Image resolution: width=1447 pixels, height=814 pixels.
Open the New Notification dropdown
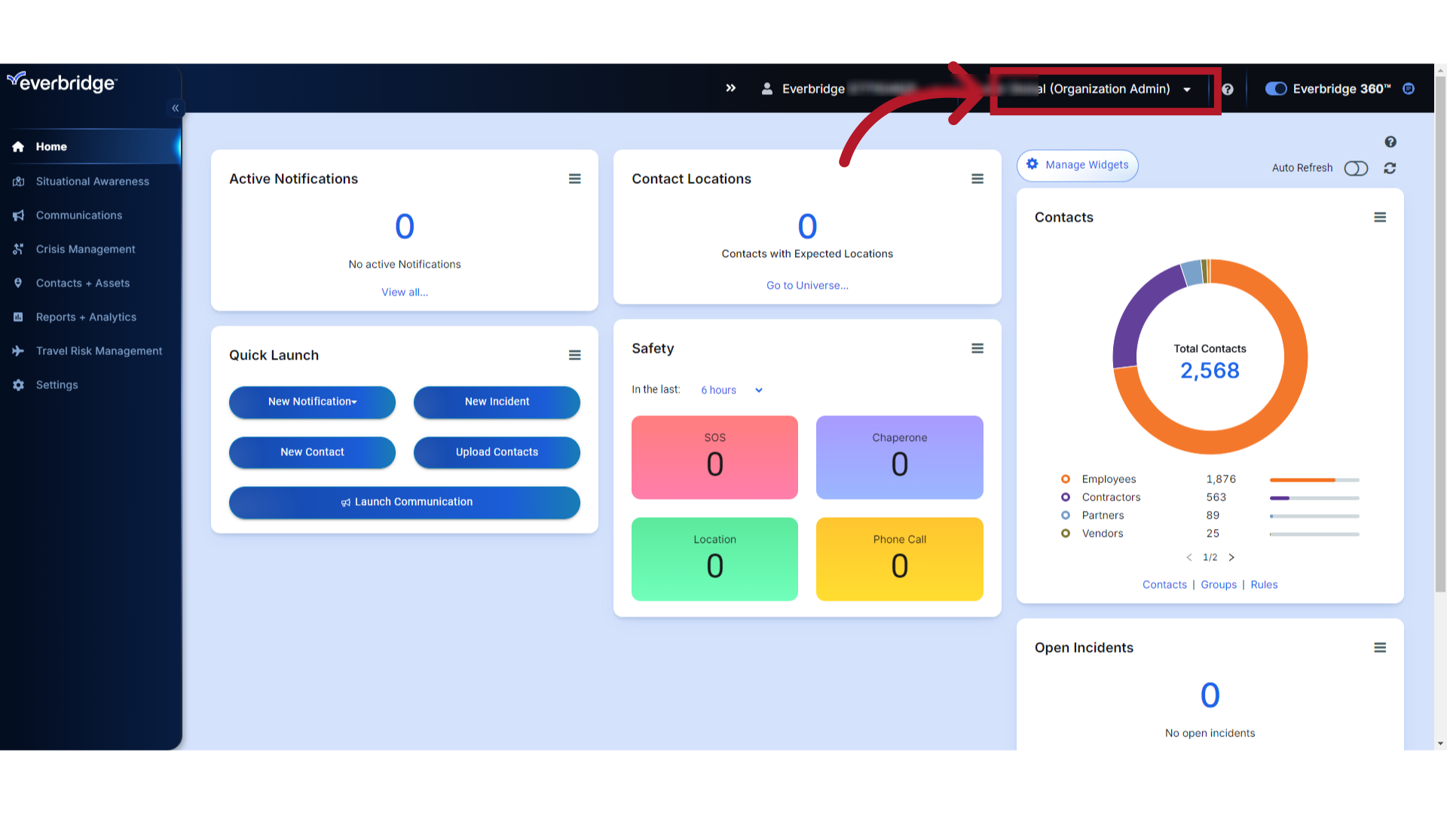tap(311, 402)
